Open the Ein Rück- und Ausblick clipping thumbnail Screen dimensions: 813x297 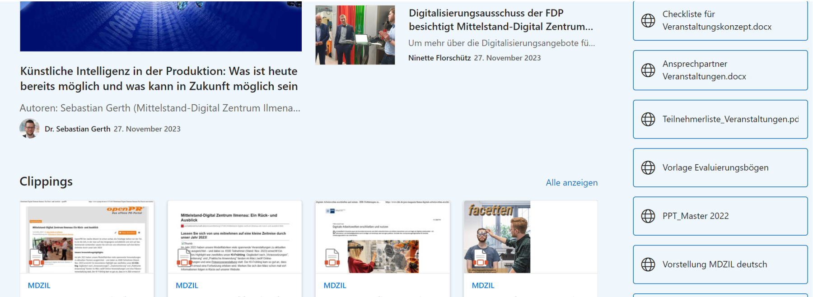(235, 237)
